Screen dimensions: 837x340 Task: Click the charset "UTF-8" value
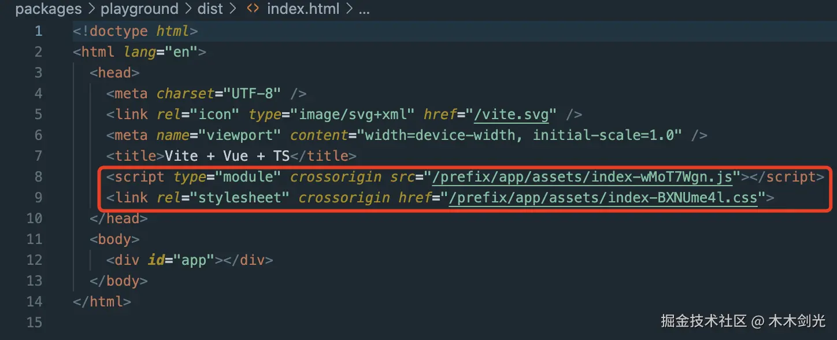click(x=253, y=94)
